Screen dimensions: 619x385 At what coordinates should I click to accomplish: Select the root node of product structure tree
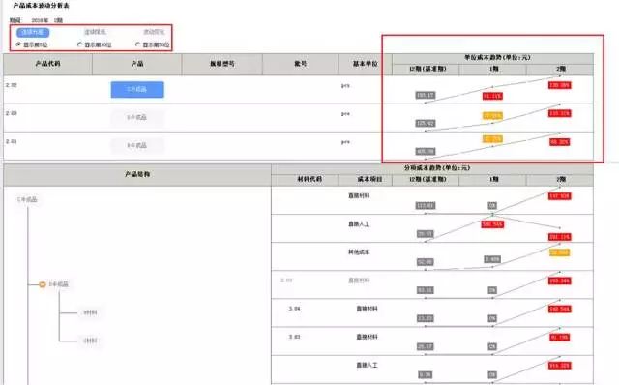tap(27, 200)
